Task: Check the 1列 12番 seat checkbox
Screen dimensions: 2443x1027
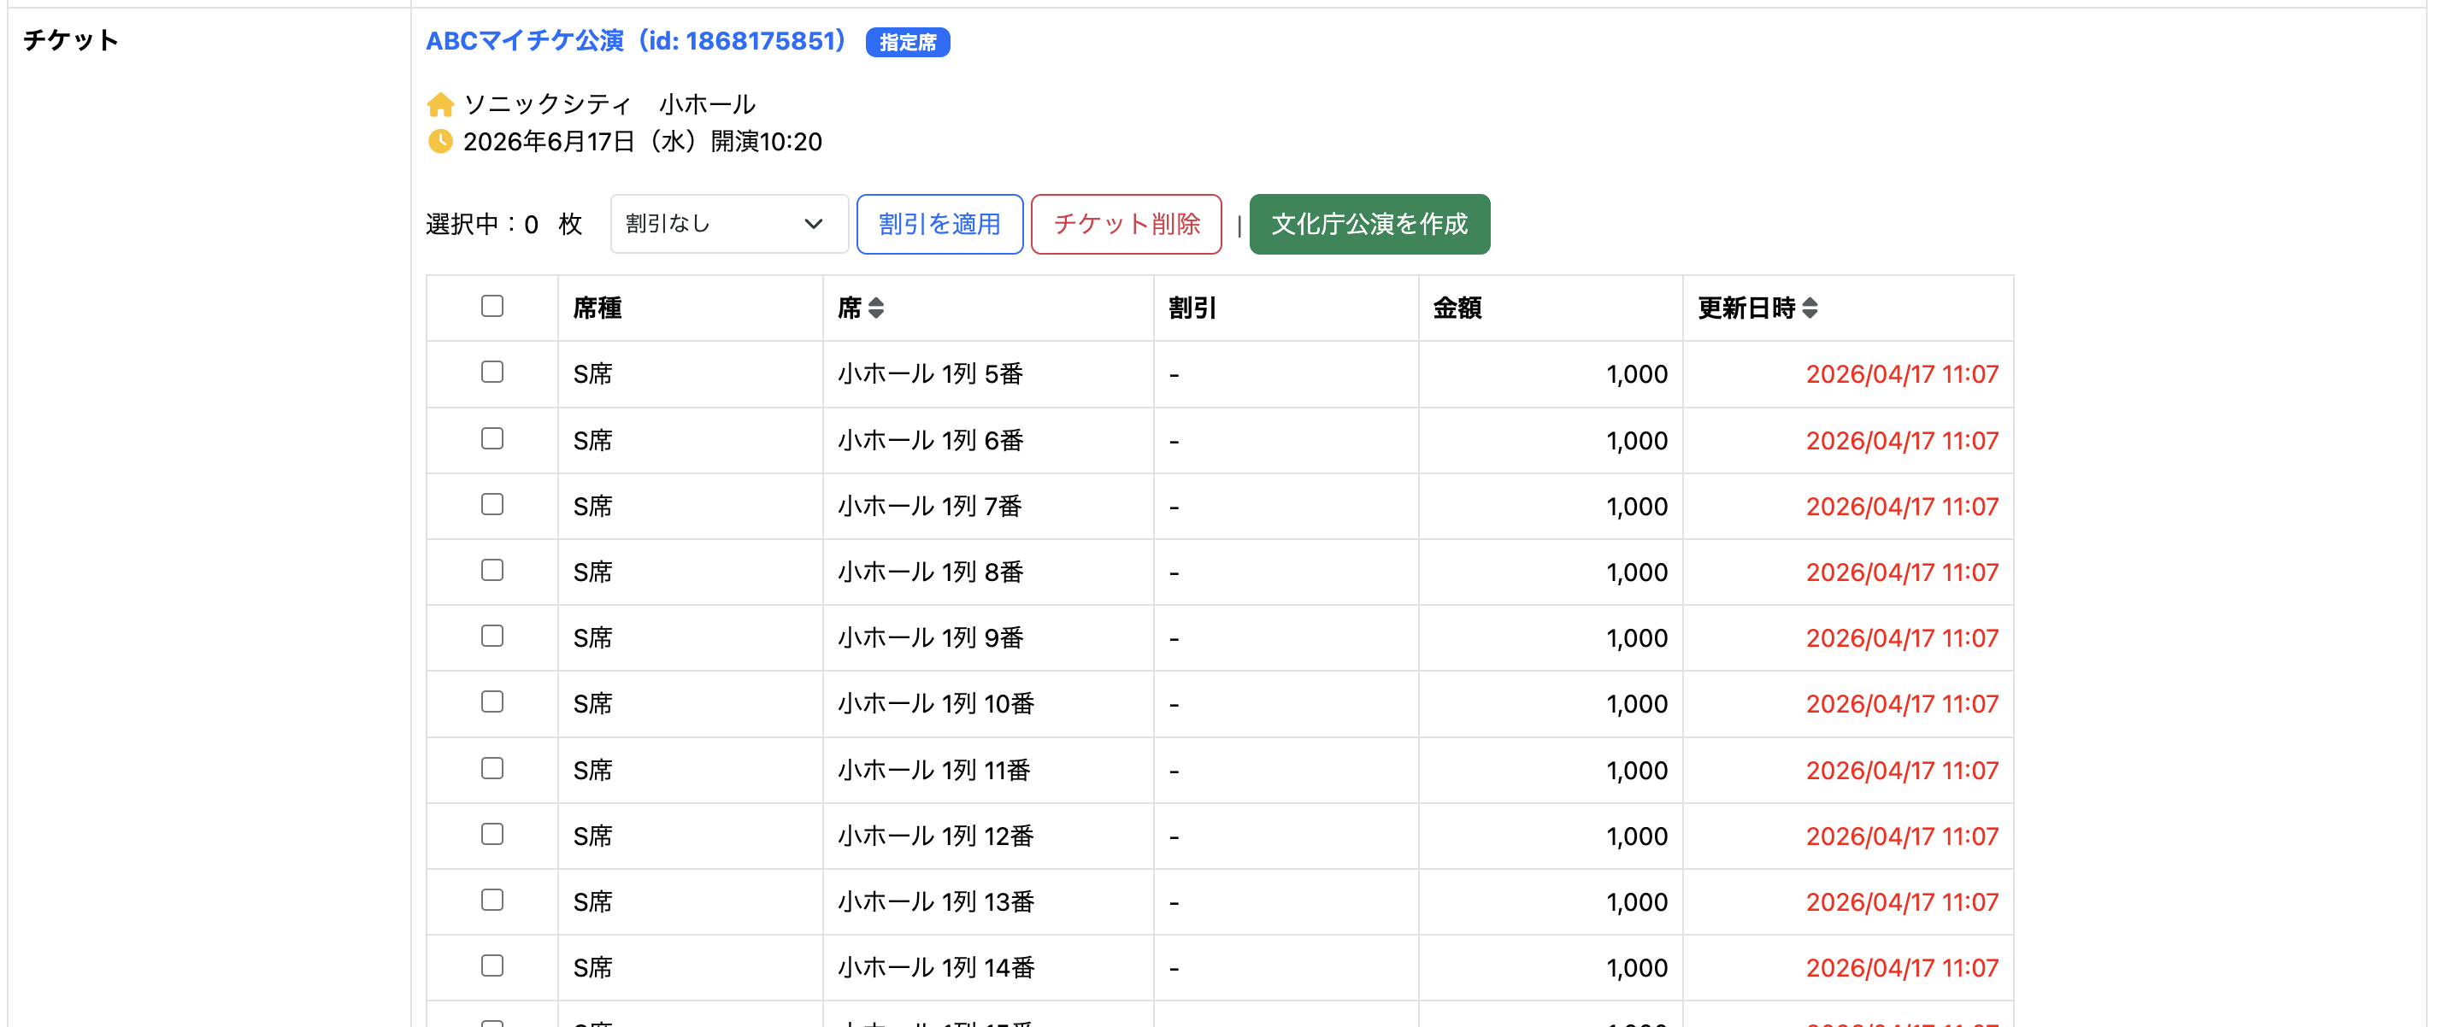Action: point(492,835)
